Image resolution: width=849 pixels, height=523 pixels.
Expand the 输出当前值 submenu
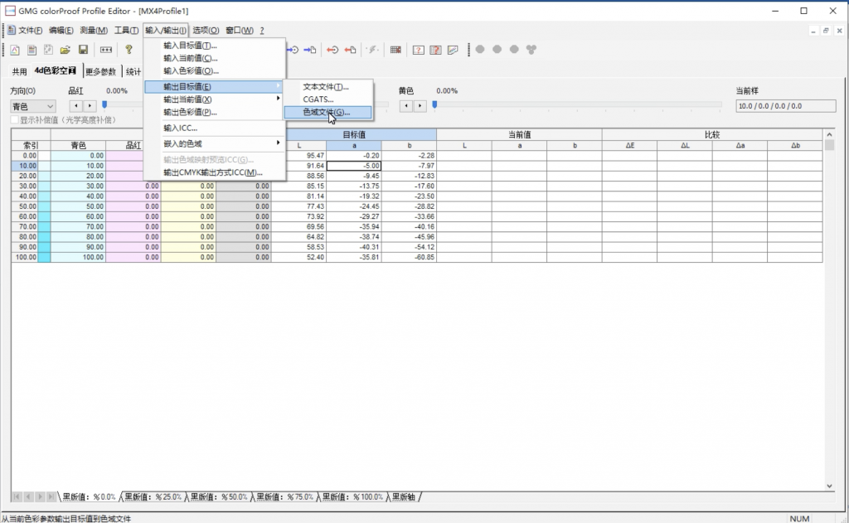coord(215,99)
